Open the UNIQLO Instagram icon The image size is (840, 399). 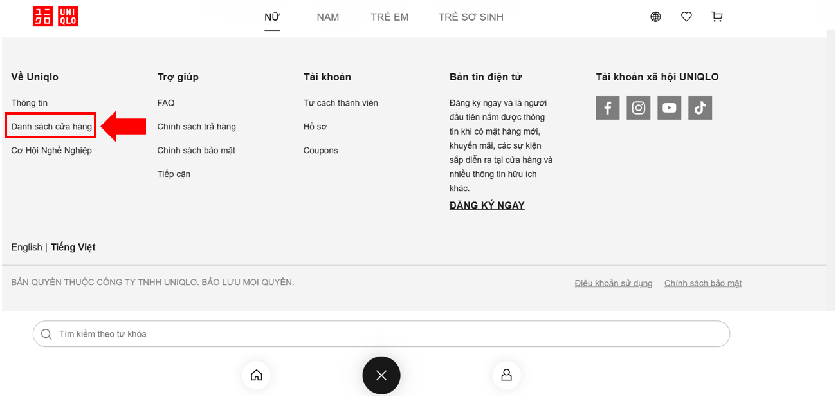(x=638, y=108)
